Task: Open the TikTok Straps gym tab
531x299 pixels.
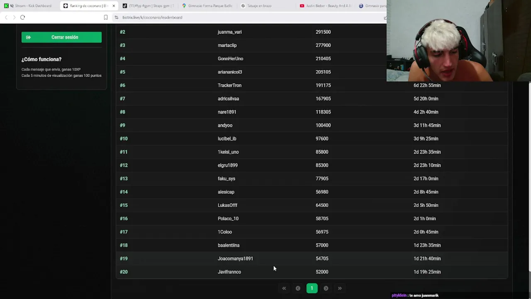Action: tap(149, 6)
